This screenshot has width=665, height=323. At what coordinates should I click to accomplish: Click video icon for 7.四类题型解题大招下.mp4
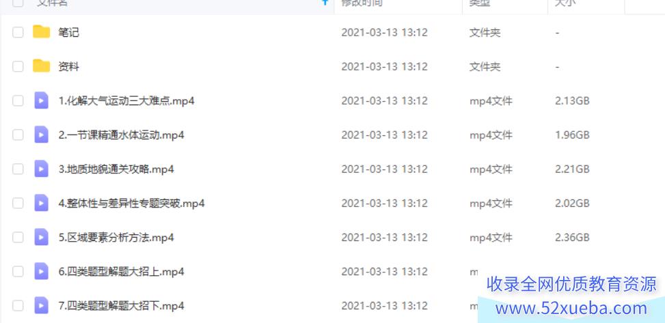(41, 306)
